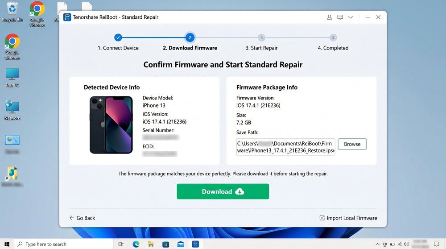Click the 'iPhone 13' device model text
This screenshot has width=446, height=249.
[x=154, y=105]
